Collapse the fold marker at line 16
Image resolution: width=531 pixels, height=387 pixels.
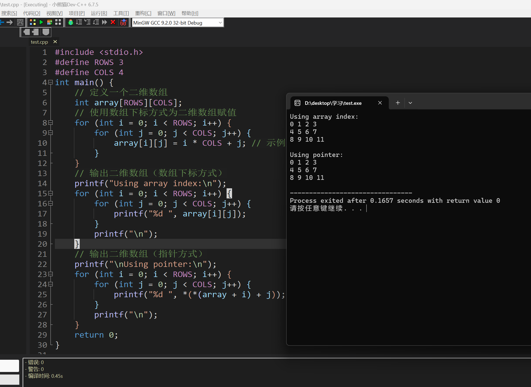51,203
